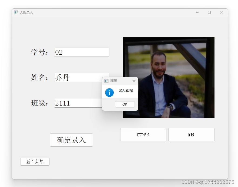Image resolution: width=238 pixels, height=187 pixels.
Task: Click the 人脸录入 window title text
Action: [26, 12]
